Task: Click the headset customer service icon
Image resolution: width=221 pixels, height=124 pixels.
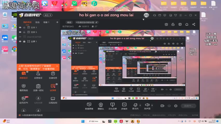Action: click(x=154, y=15)
